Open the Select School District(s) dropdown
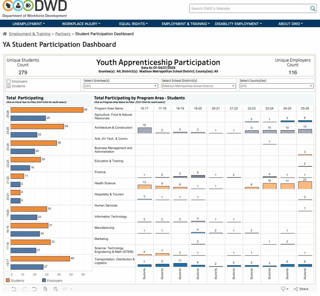Image resolution: width=320 pixels, height=296 pixels. pyautogui.click(x=198, y=86)
